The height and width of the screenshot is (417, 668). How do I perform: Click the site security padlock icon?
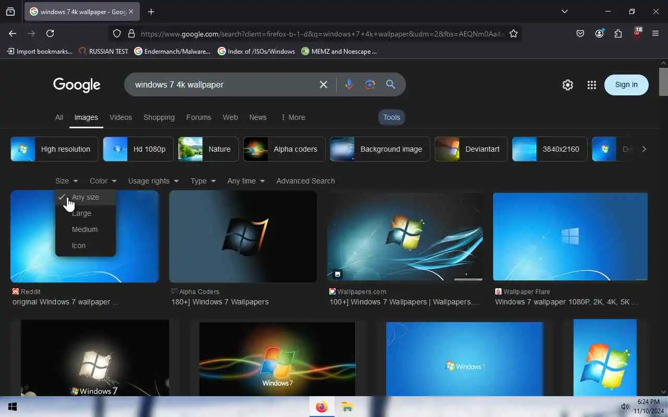[x=132, y=33]
